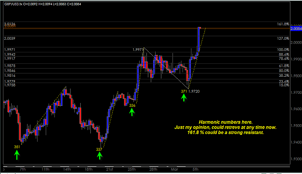Click the 2.0084 current price tag

pyautogui.click(x=296, y=29)
